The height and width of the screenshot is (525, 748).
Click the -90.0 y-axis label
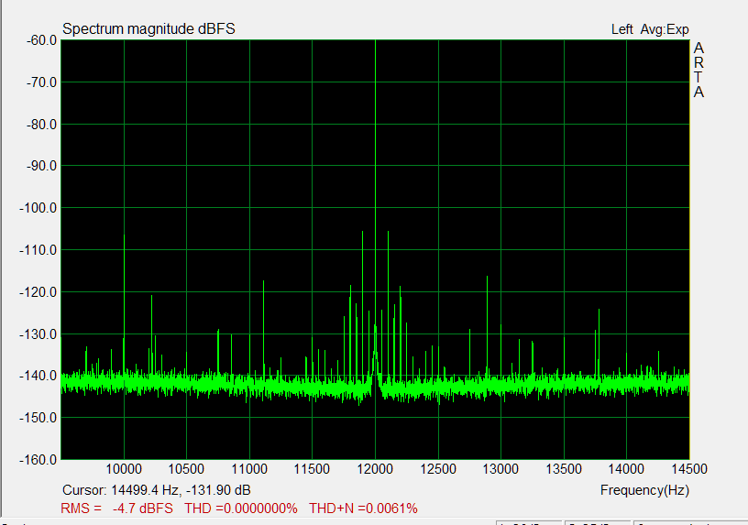click(x=41, y=166)
